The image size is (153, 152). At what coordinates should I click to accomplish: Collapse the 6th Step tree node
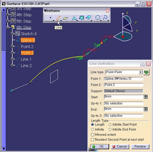[x=8, y=27]
